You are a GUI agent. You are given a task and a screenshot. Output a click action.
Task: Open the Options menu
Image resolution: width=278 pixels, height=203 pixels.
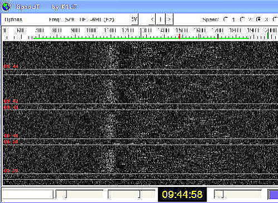13,20
